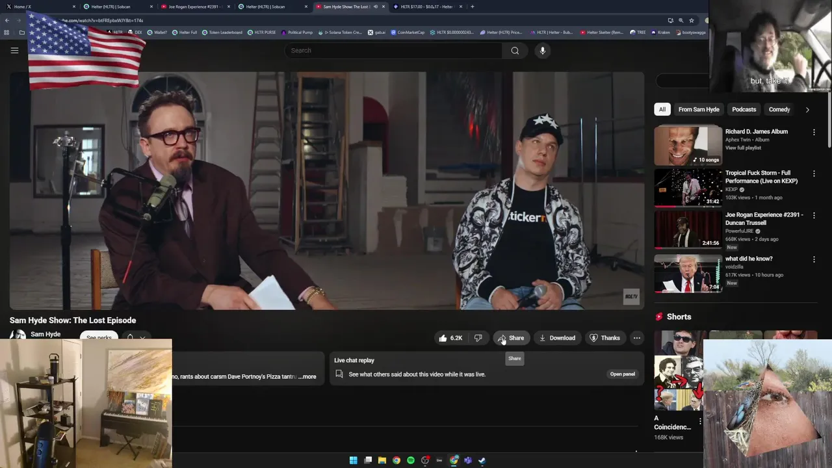This screenshot has width=832, height=468.
Task: Click the YouTube search magnifier button
Action: point(515,51)
